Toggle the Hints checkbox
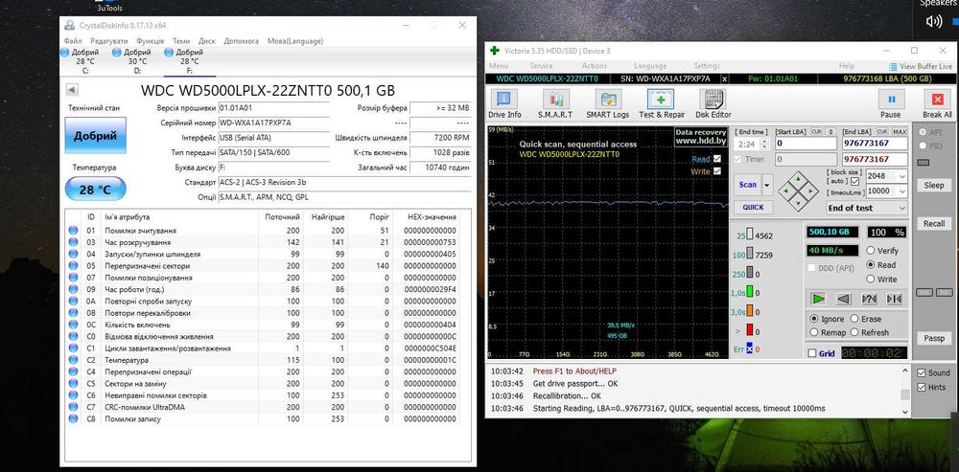The height and width of the screenshot is (472, 959). pyautogui.click(x=921, y=387)
